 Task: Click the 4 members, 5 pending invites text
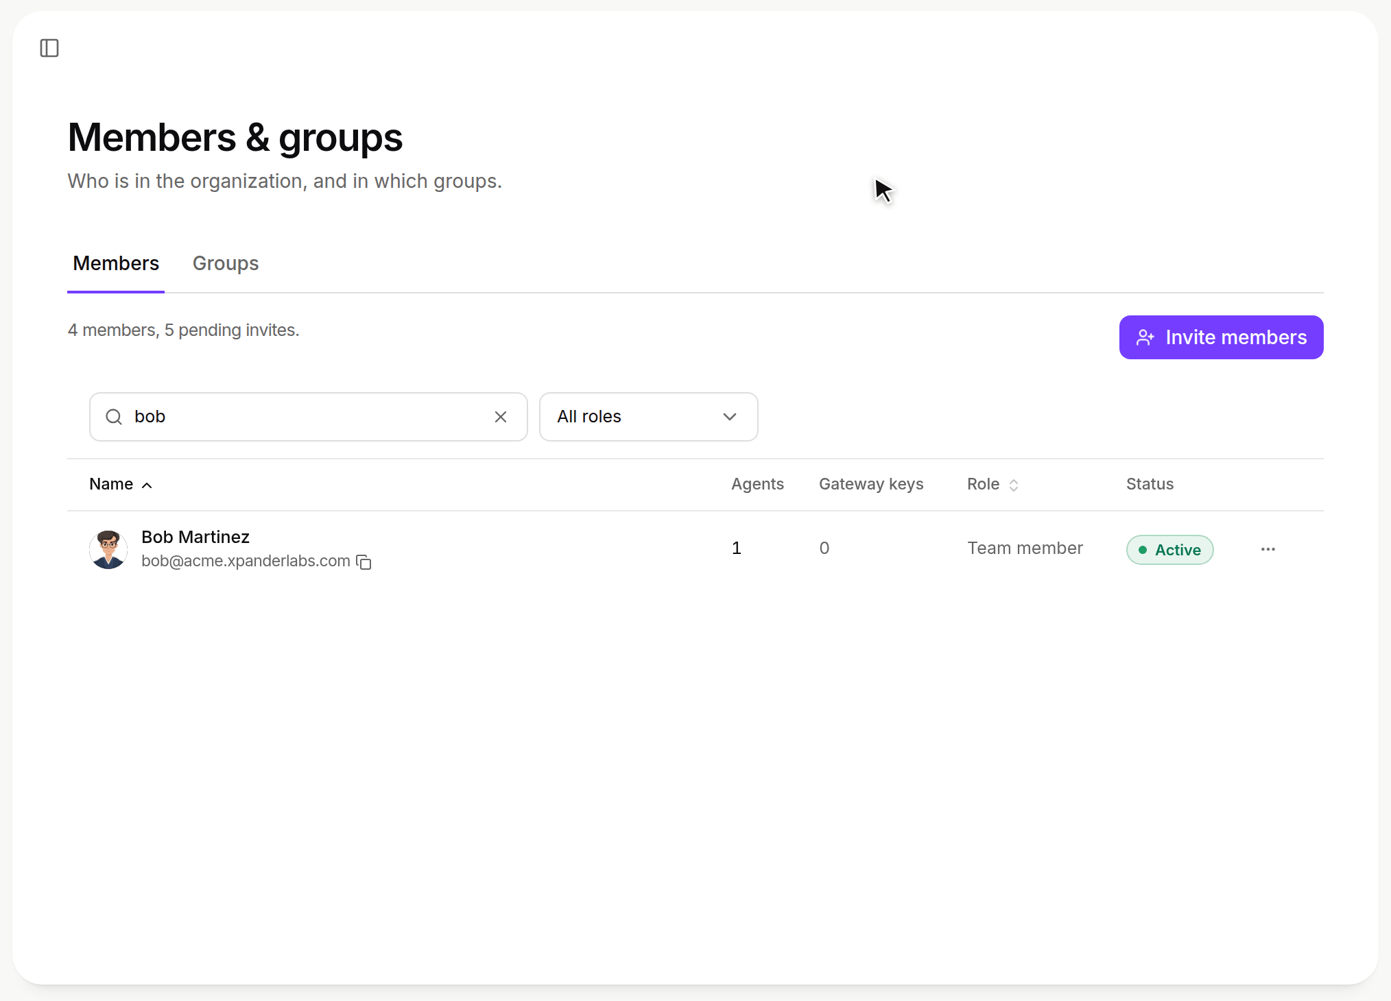click(183, 330)
